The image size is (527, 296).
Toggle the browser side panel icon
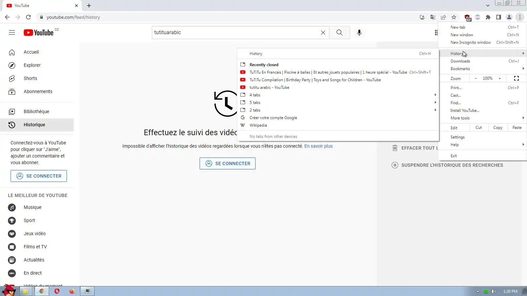tap(499, 17)
